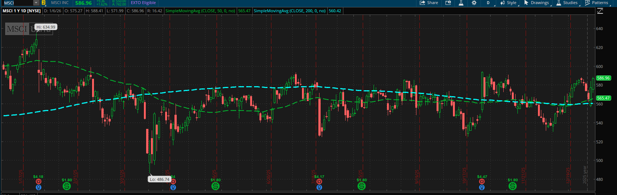Click the MSCI symbol input field
This screenshot has width=617, height=195.
pos(17,3)
